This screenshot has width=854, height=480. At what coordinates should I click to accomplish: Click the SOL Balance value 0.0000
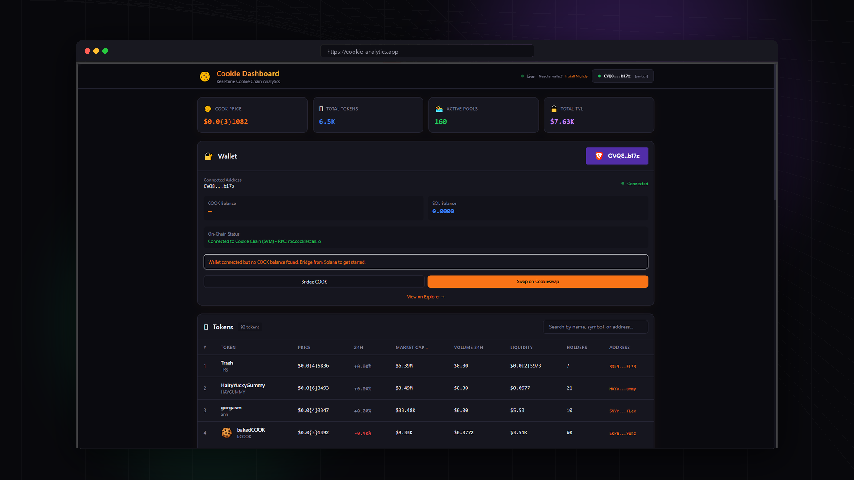[443, 212]
